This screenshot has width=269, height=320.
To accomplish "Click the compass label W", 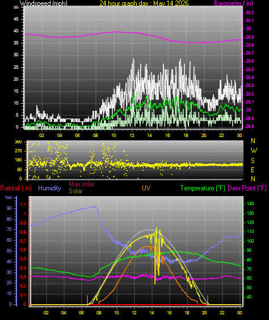I will 254,151.
